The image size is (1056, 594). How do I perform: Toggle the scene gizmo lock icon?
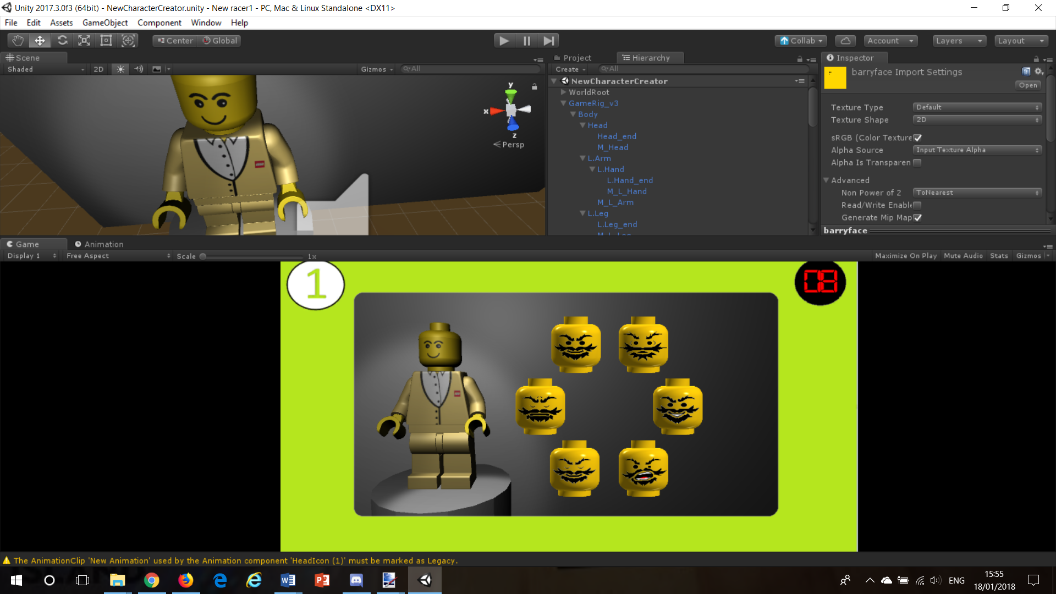point(534,86)
